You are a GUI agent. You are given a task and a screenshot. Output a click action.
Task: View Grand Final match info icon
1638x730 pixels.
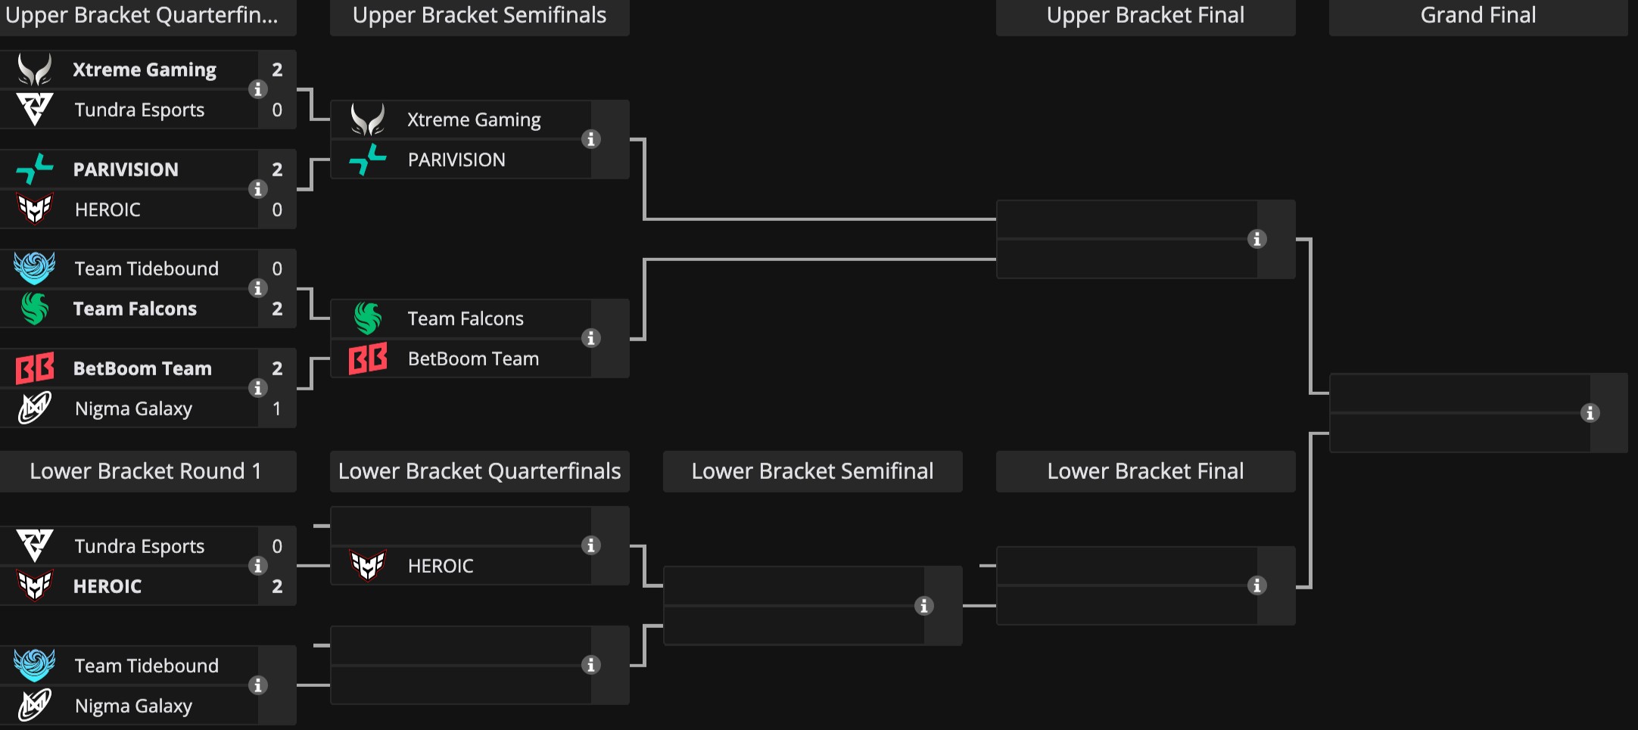pyautogui.click(x=1590, y=413)
